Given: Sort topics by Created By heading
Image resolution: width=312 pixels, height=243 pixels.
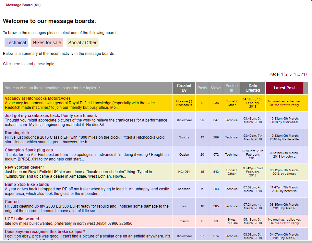Looking at the screenshot, I should (x=184, y=88).
